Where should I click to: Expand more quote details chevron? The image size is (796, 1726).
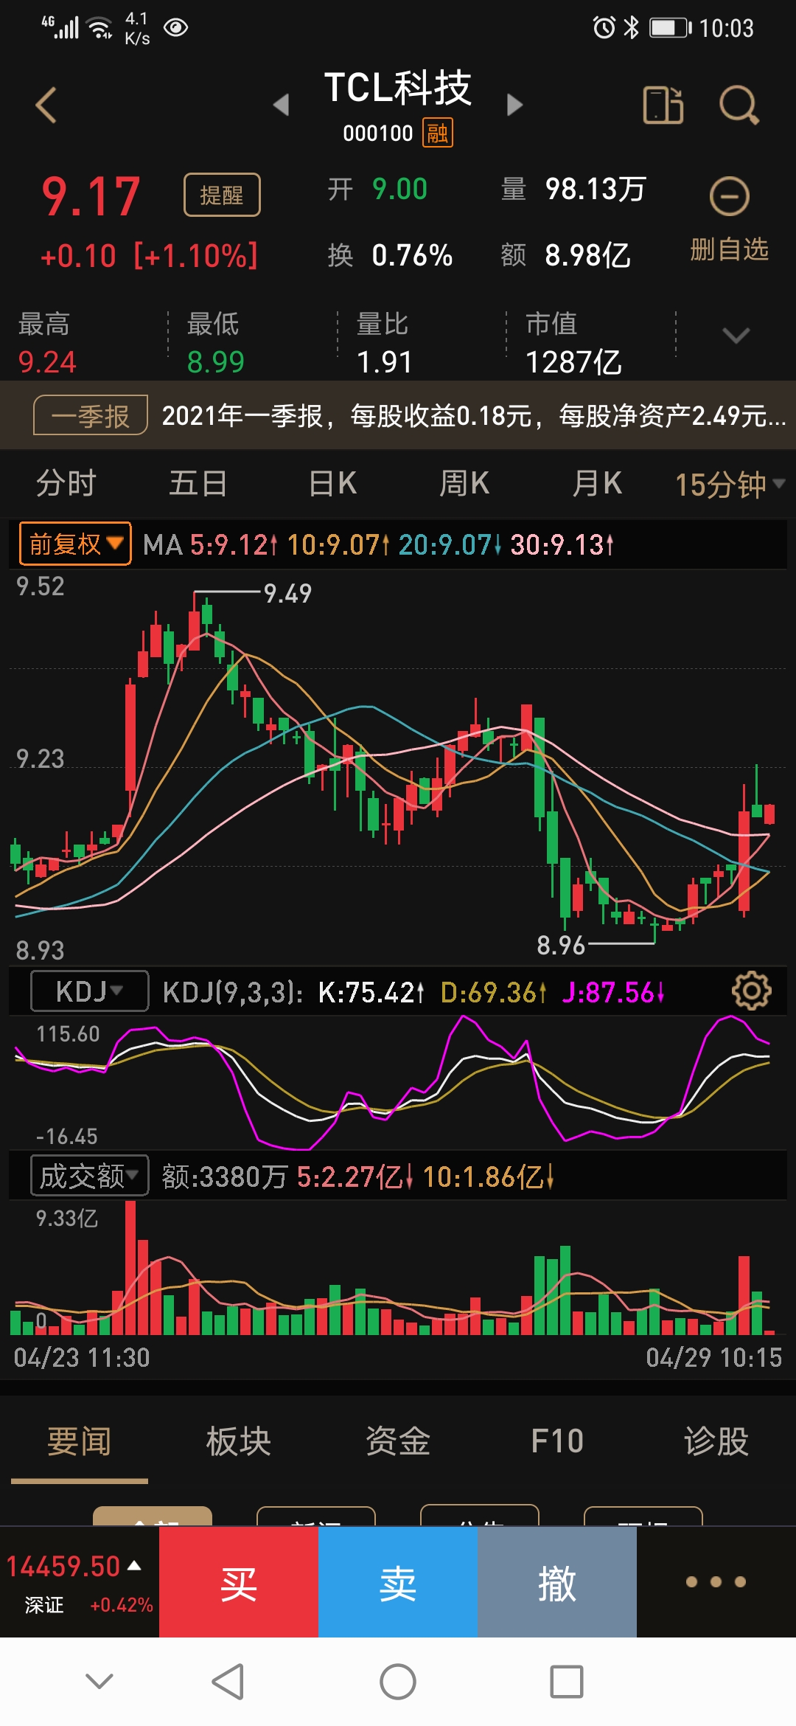(736, 336)
